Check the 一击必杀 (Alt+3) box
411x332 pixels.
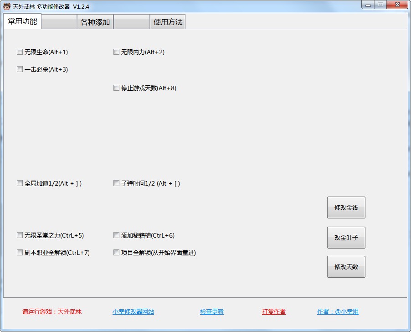tap(20, 69)
